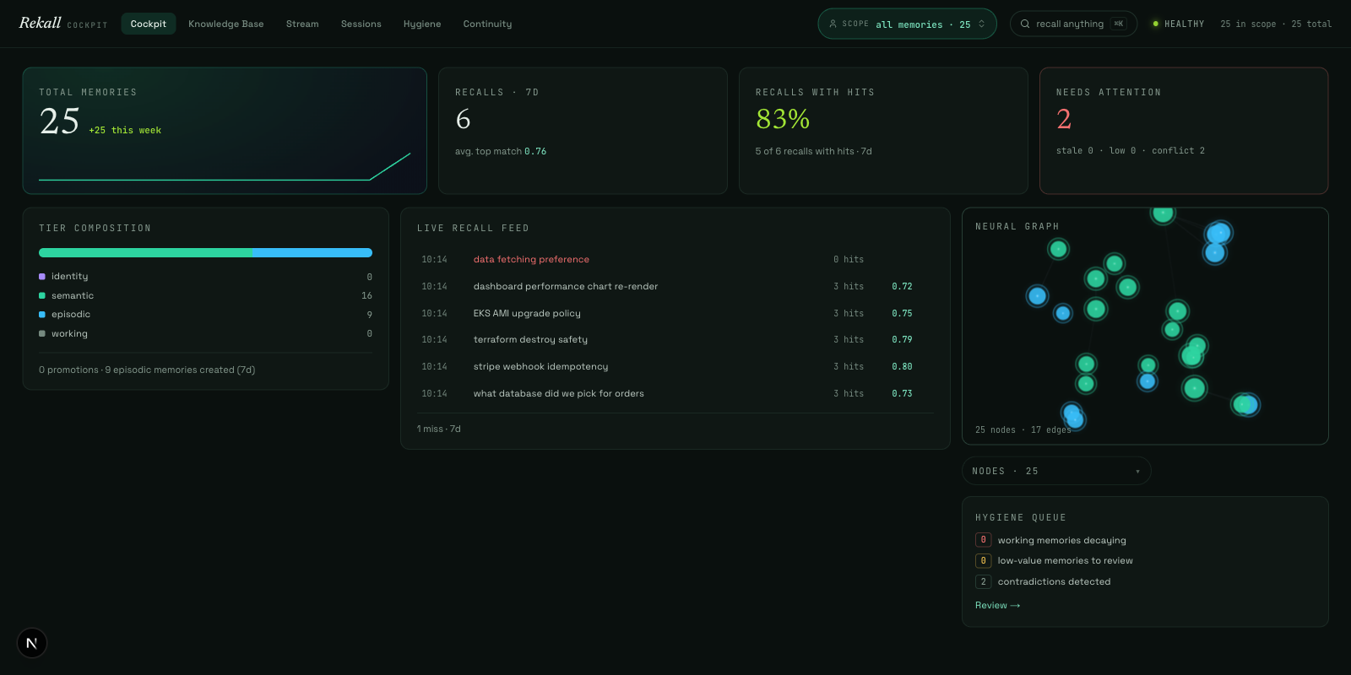Select the Cockpit tab
This screenshot has height=675, width=1351.
(x=149, y=24)
